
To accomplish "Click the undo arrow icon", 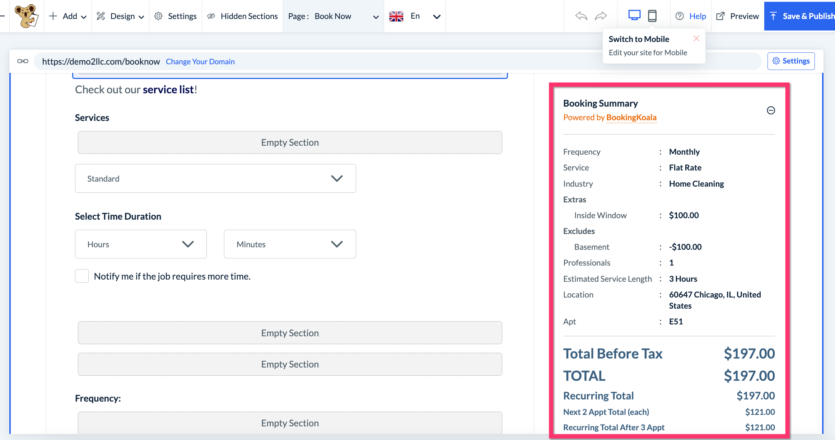I will point(581,16).
